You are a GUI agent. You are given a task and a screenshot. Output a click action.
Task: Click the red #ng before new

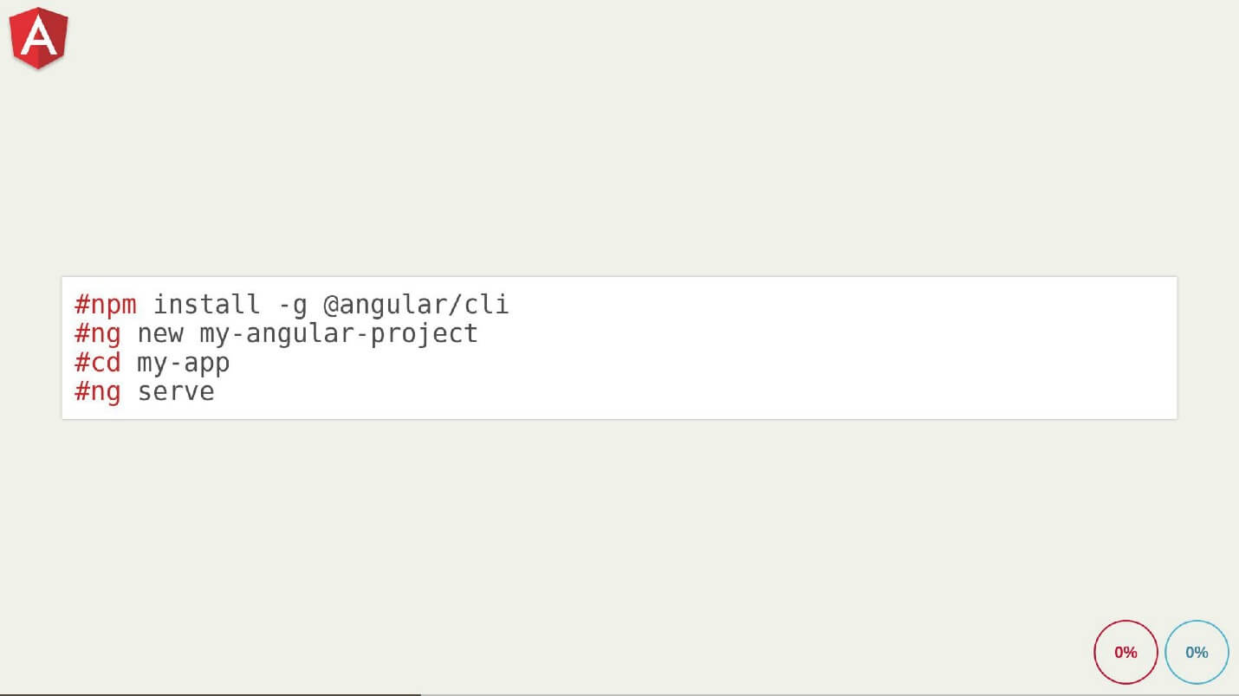[x=98, y=333]
